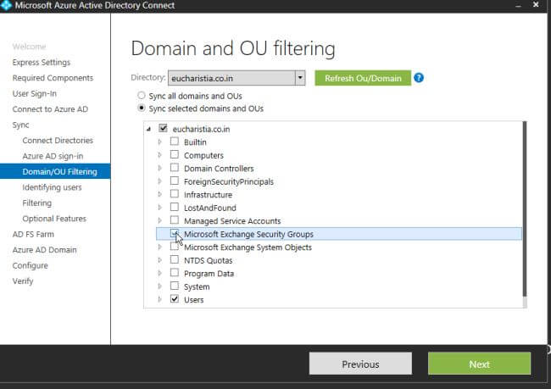Click the green Next button
Viewport: 551px width, 389px height.
(x=479, y=364)
